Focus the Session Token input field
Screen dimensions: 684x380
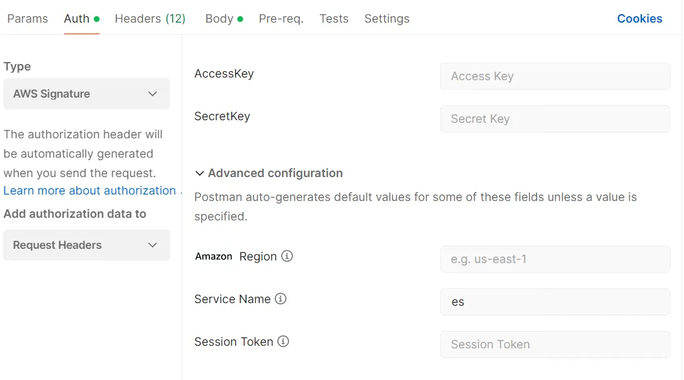[x=555, y=344]
